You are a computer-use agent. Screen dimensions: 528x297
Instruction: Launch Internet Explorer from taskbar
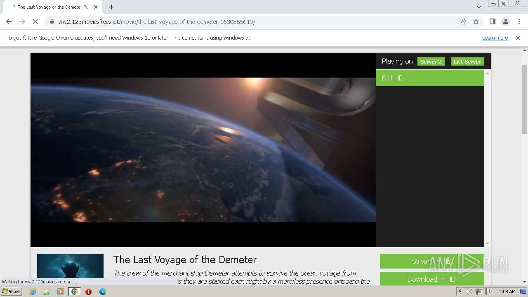(x=33, y=292)
